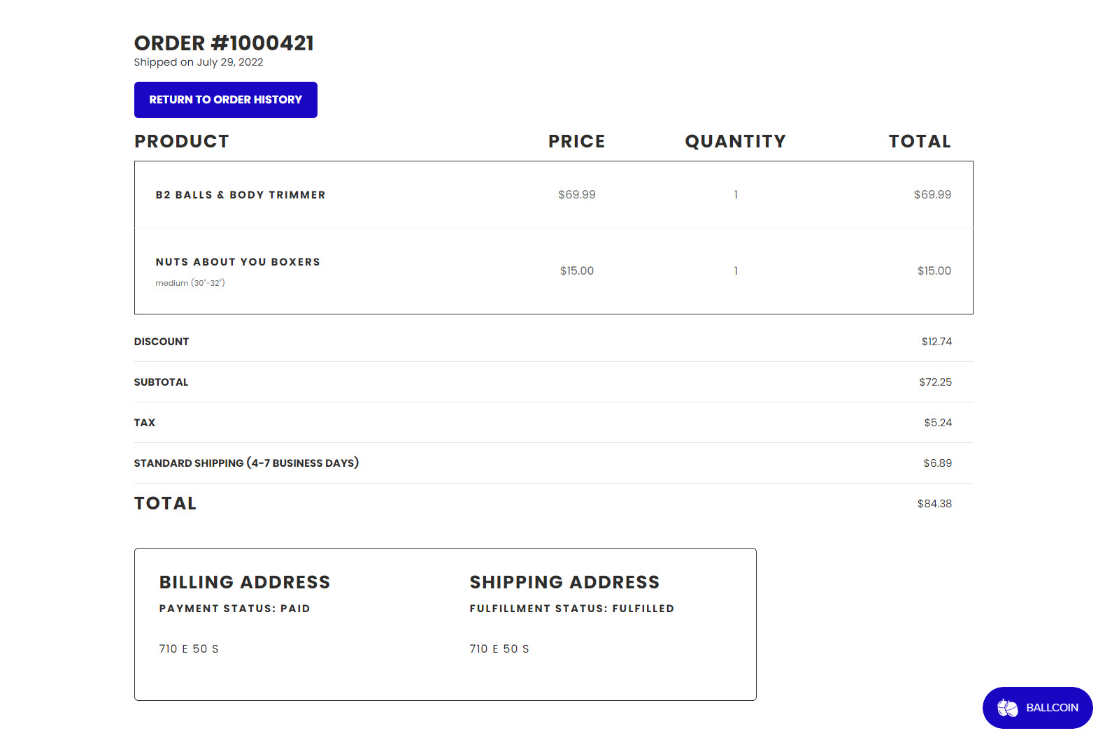This screenshot has height=740, width=1105.
Task: Click the Standard Shipping row label
Action: click(x=246, y=463)
